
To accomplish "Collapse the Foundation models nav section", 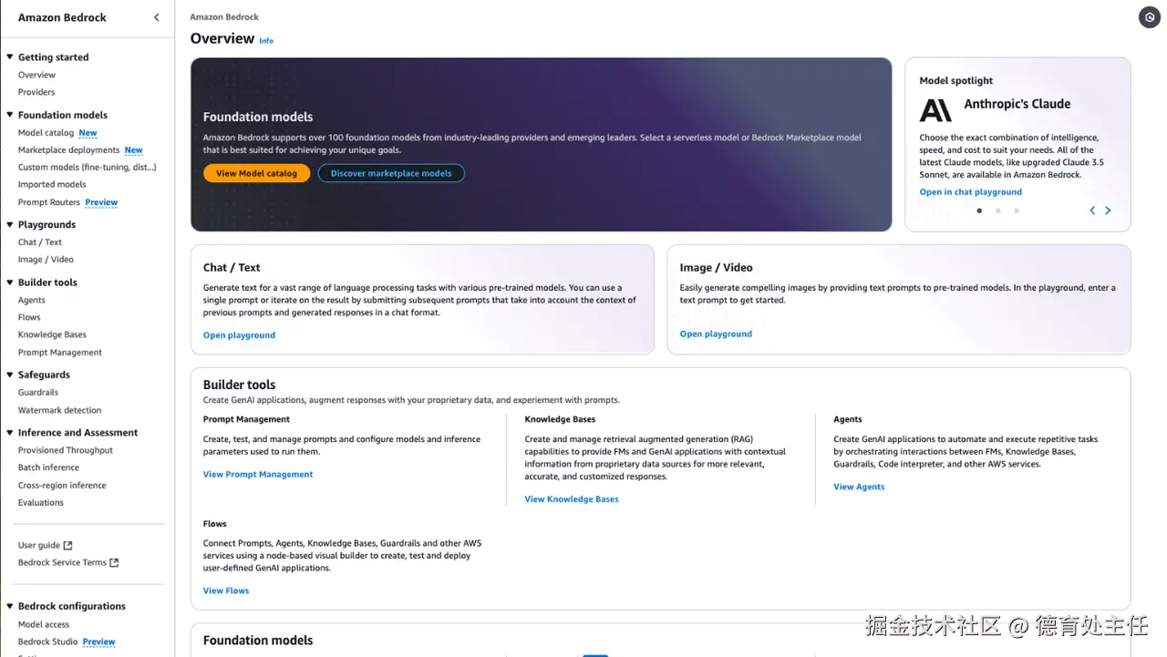I will [x=9, y=116].
